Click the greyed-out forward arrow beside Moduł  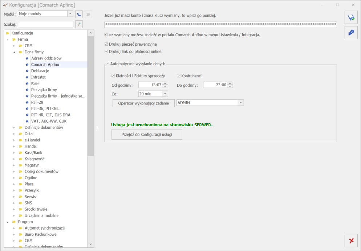[x=88, y=14]
